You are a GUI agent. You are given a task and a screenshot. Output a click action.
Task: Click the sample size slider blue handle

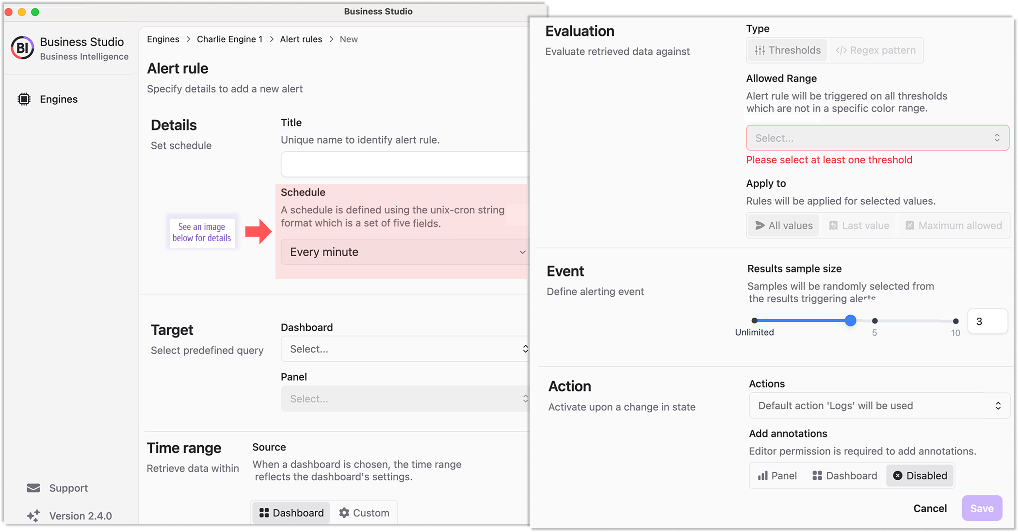[x=850, y=321]
